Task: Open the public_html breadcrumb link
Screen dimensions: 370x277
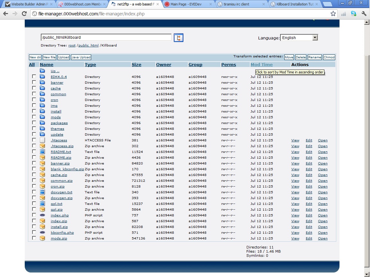Action: [88, 45]
